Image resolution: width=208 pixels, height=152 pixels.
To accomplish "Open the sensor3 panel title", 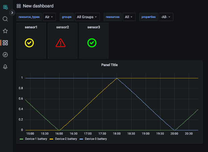I will coord(94,27).
